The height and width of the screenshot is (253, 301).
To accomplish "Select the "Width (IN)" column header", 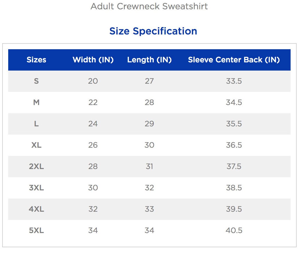I will tap(93, 60).
